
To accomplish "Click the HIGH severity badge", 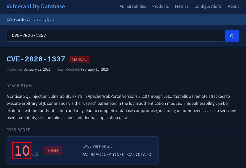I will [53, 150].
